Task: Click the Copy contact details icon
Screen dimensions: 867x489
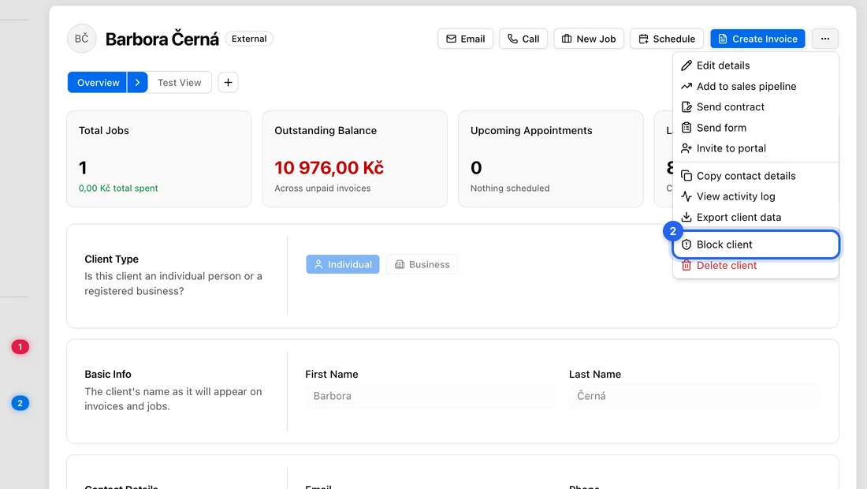Action: (687, 176)
